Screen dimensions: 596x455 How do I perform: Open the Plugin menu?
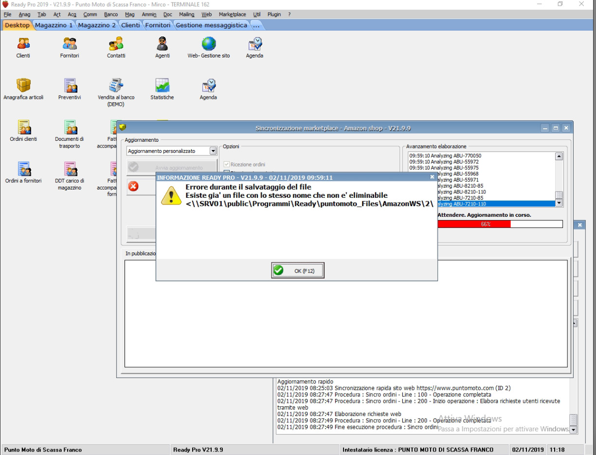pos(274,15)
